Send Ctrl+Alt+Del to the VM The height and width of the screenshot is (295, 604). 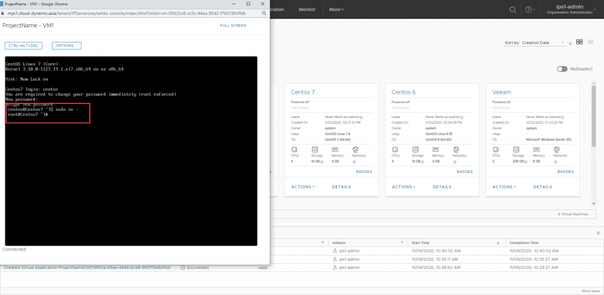click(24, 45)
